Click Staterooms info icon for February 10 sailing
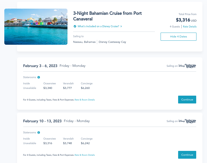 click(39, 133)
